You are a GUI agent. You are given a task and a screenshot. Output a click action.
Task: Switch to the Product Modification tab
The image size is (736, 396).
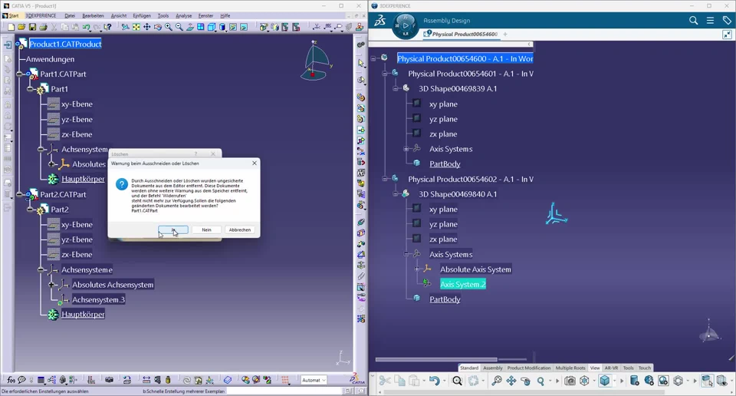click(528, 368)
